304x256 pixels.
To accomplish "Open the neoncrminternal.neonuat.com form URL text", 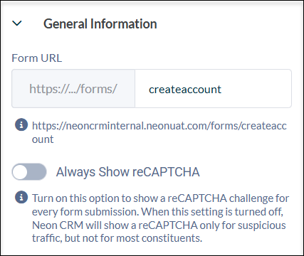I will pos(159,126).
